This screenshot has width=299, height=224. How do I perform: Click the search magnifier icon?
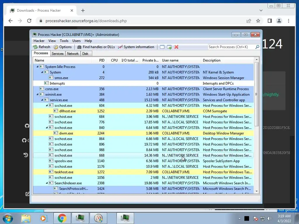pyautogui.click(x=257, y=47)
